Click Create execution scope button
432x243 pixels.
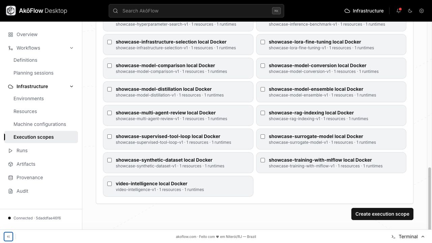(x=382, y=214)
